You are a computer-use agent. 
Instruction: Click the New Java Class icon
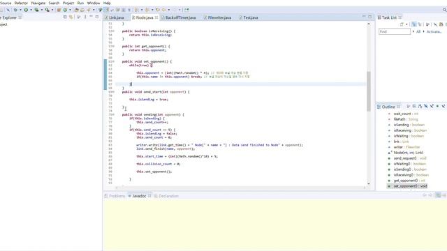pos(65,10)
